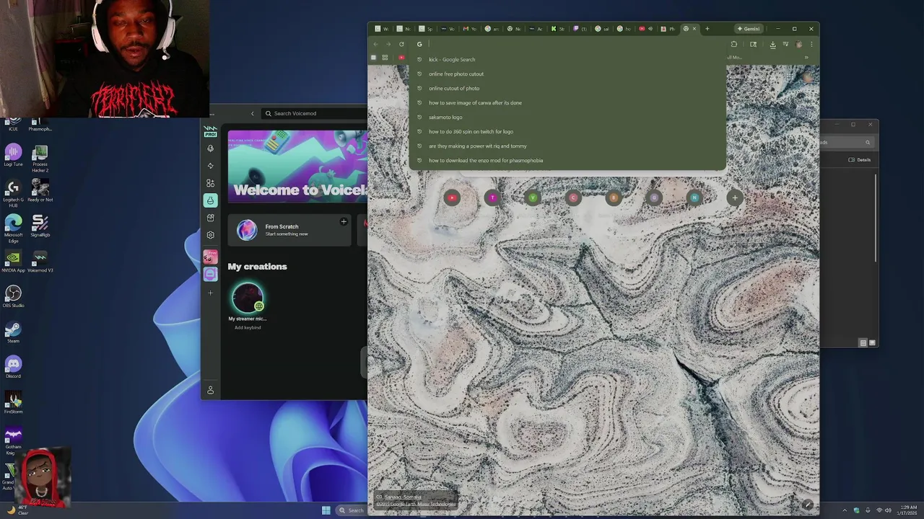Open Chrome extensions puzzle icon

tap(733, 44)
